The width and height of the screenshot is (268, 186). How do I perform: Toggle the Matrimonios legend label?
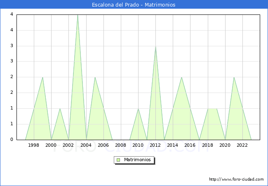(136, 160)
